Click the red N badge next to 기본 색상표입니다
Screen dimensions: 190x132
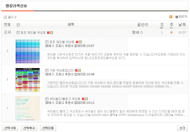coord(76,70)
